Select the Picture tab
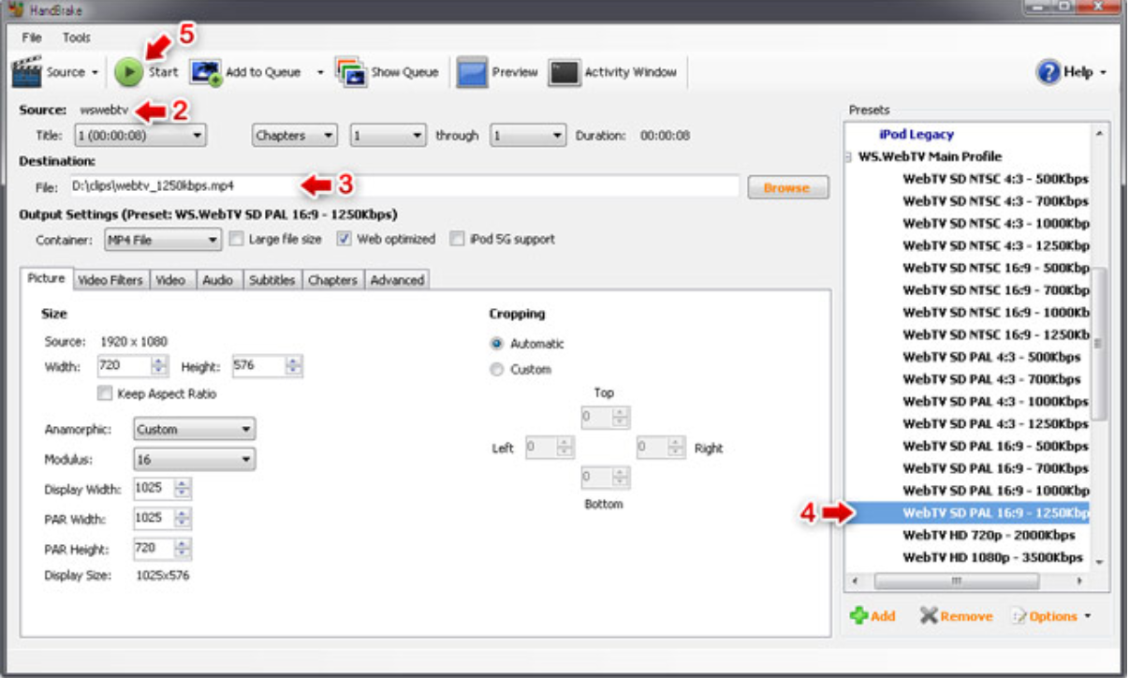 tap(46, 278)
